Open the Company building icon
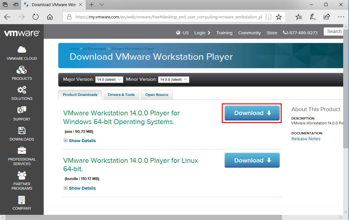Image resolution: width=349 pixels, height=220 pixels. 22,200
